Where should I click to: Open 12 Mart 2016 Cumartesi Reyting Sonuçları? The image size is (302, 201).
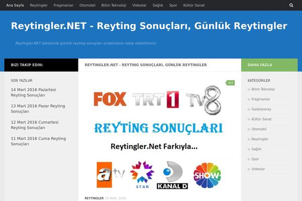pos(35,125)
